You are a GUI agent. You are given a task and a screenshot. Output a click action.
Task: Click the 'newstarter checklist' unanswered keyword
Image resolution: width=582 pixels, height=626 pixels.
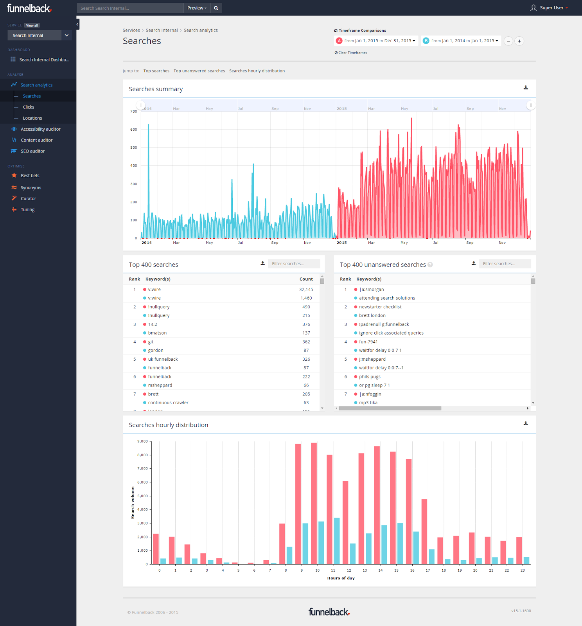380,307
